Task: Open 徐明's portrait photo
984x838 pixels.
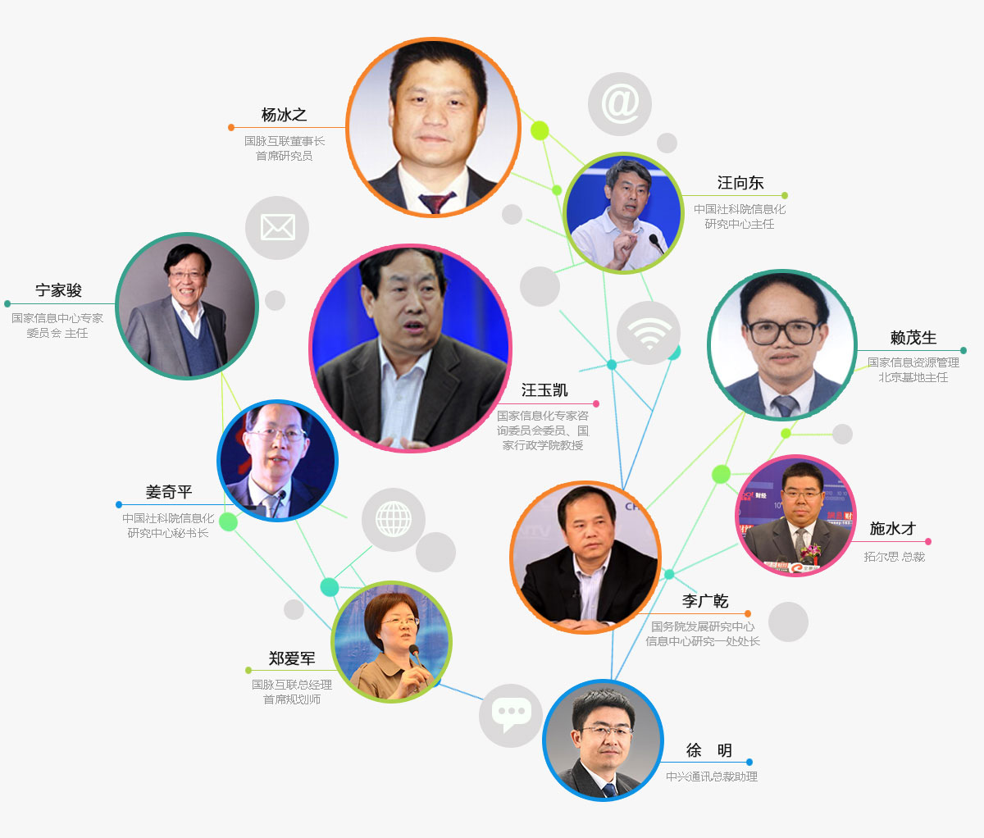Action: (603, 740)
